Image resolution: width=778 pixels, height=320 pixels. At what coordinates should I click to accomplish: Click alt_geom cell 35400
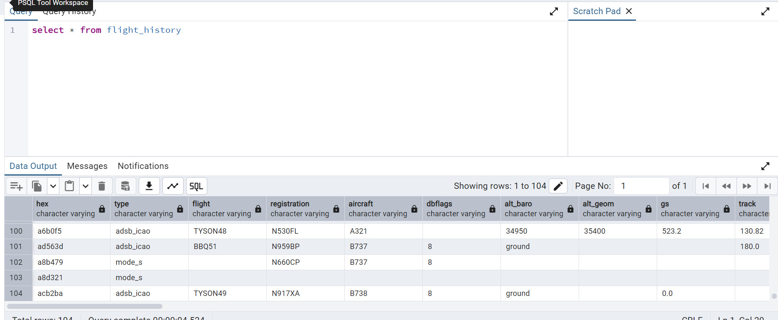(618, 231)
